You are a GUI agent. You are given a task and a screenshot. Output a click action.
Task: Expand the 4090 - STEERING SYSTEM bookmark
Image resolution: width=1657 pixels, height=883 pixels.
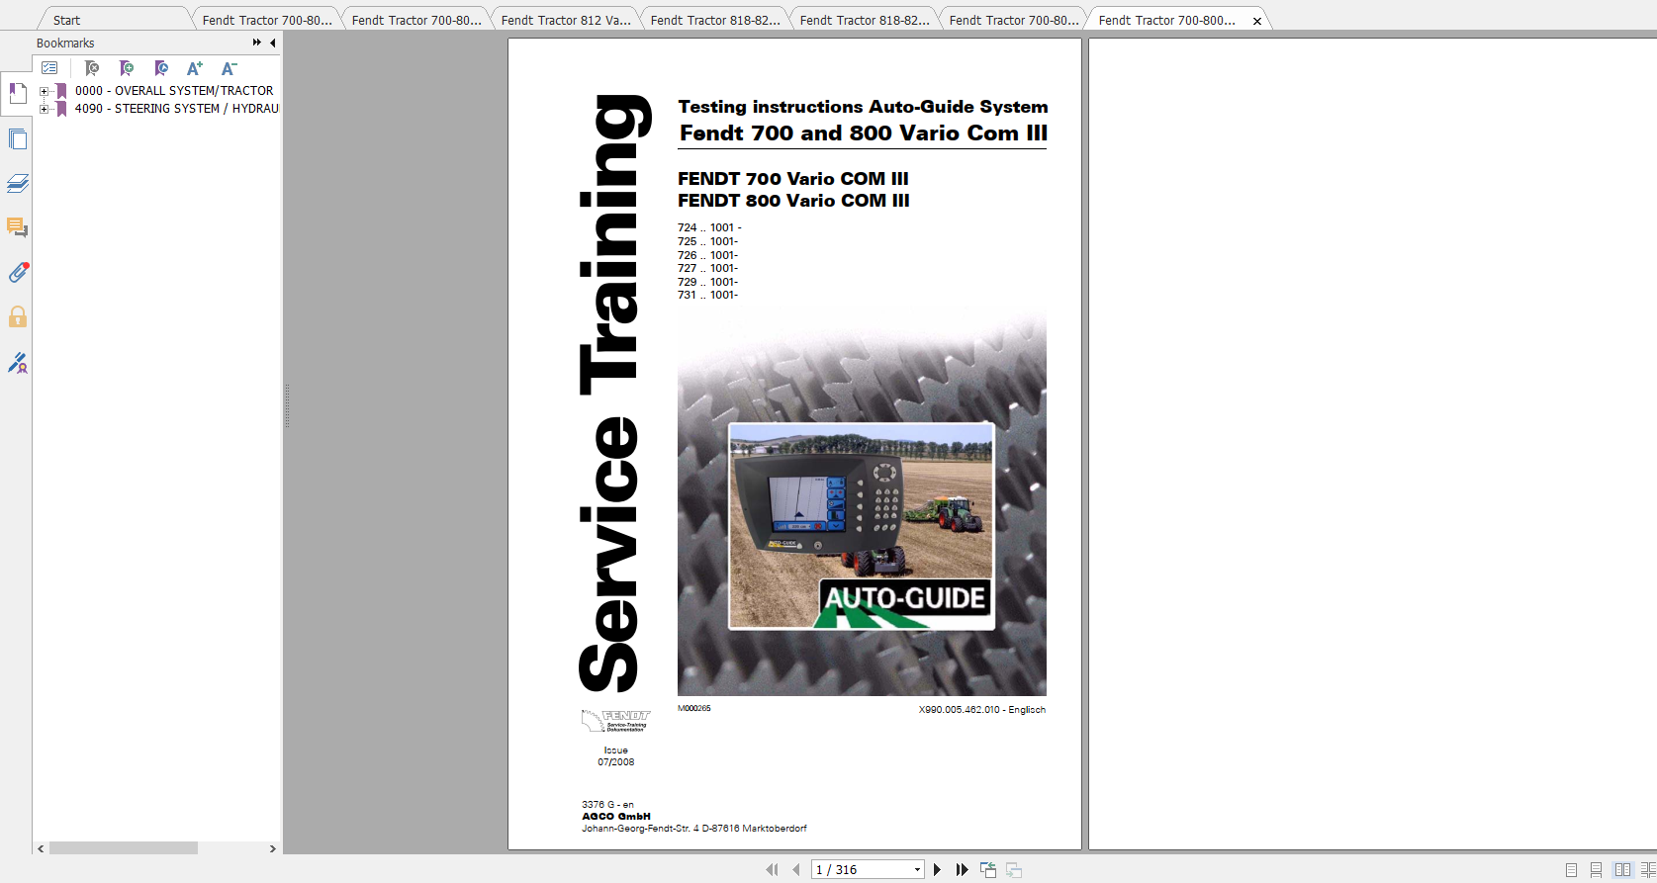click(x=44, y=109)
